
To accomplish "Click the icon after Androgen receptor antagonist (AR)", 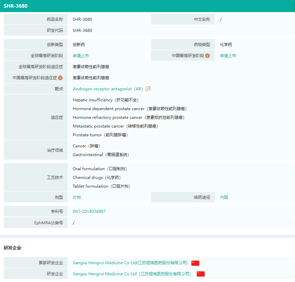I will (x=148, y=89).
